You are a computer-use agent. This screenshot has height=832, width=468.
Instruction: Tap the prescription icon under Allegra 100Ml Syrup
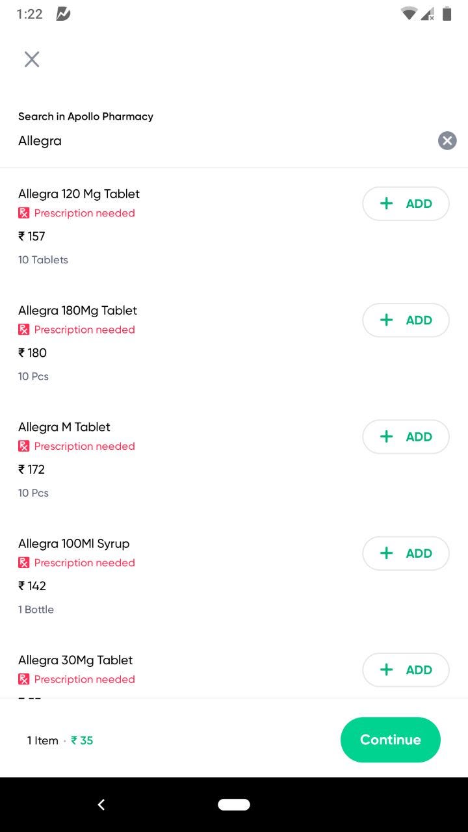[x=24, y=563]
